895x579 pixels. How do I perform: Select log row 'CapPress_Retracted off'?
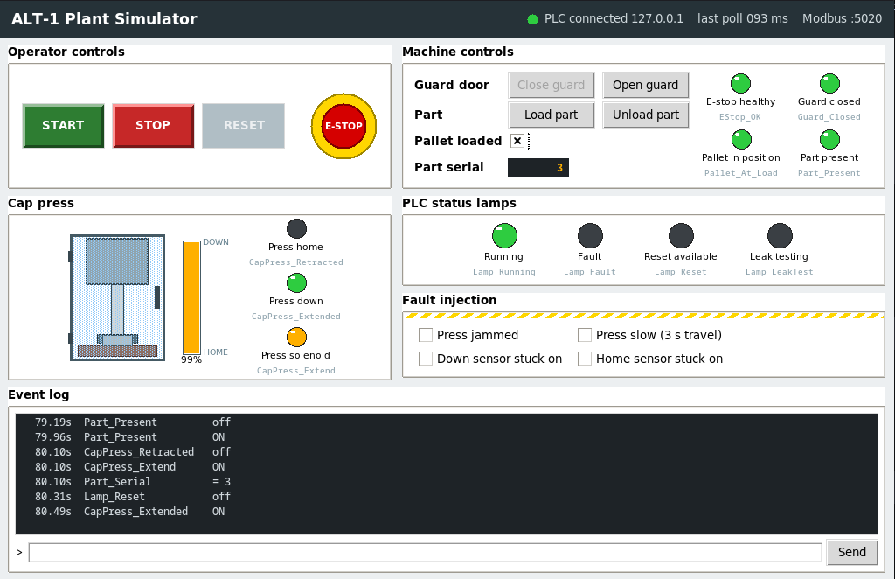coord(447,452)
